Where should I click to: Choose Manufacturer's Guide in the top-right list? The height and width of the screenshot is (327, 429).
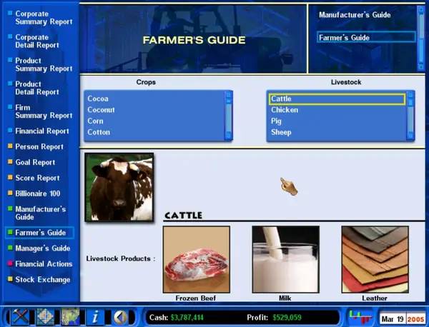point(355,15)
